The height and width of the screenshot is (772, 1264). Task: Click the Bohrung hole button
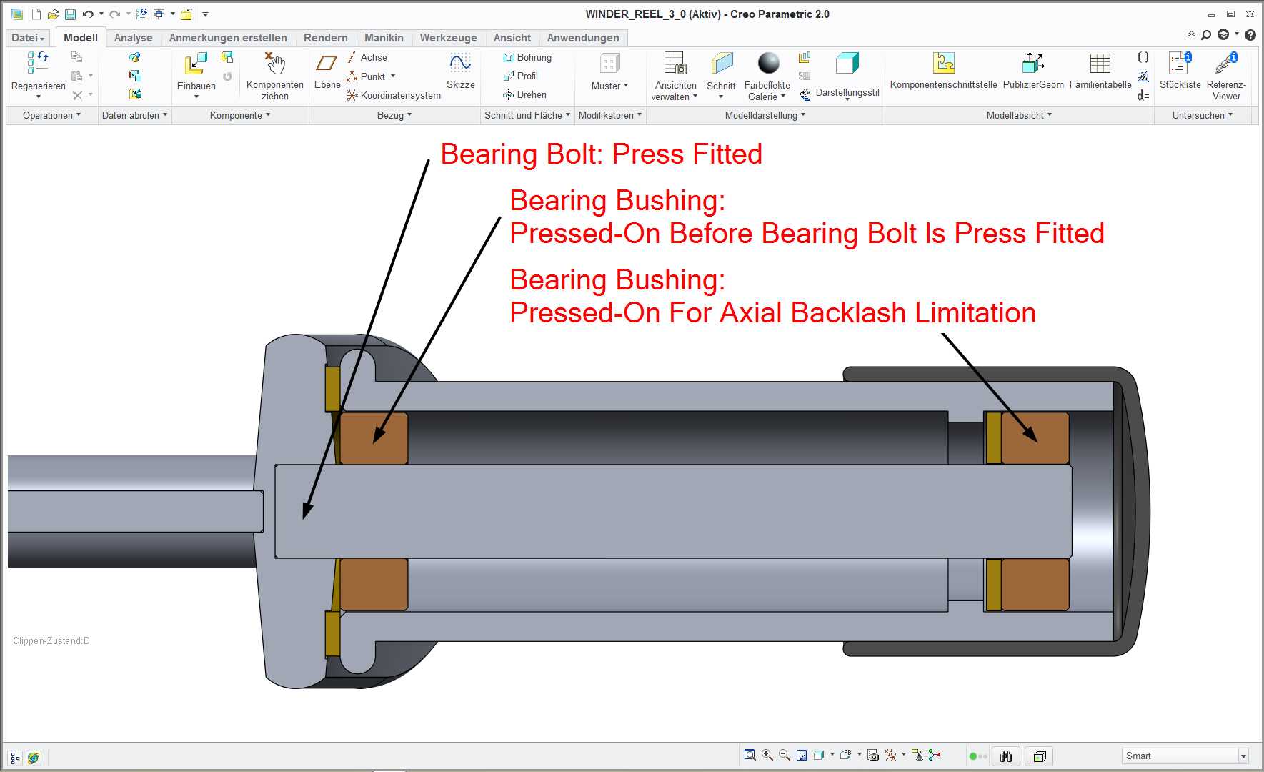click(527, 57)
